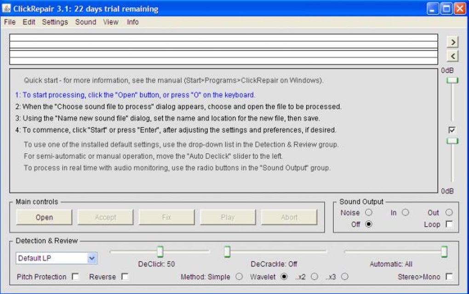
Task: Enable Pitch Protection checkbox
Action: (76, 277)
